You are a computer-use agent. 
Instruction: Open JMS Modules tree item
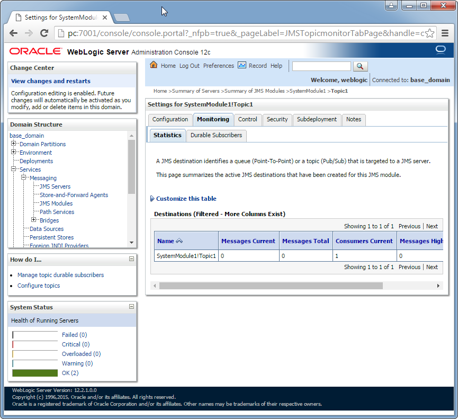pyautogui.click(x=56, y=203)
